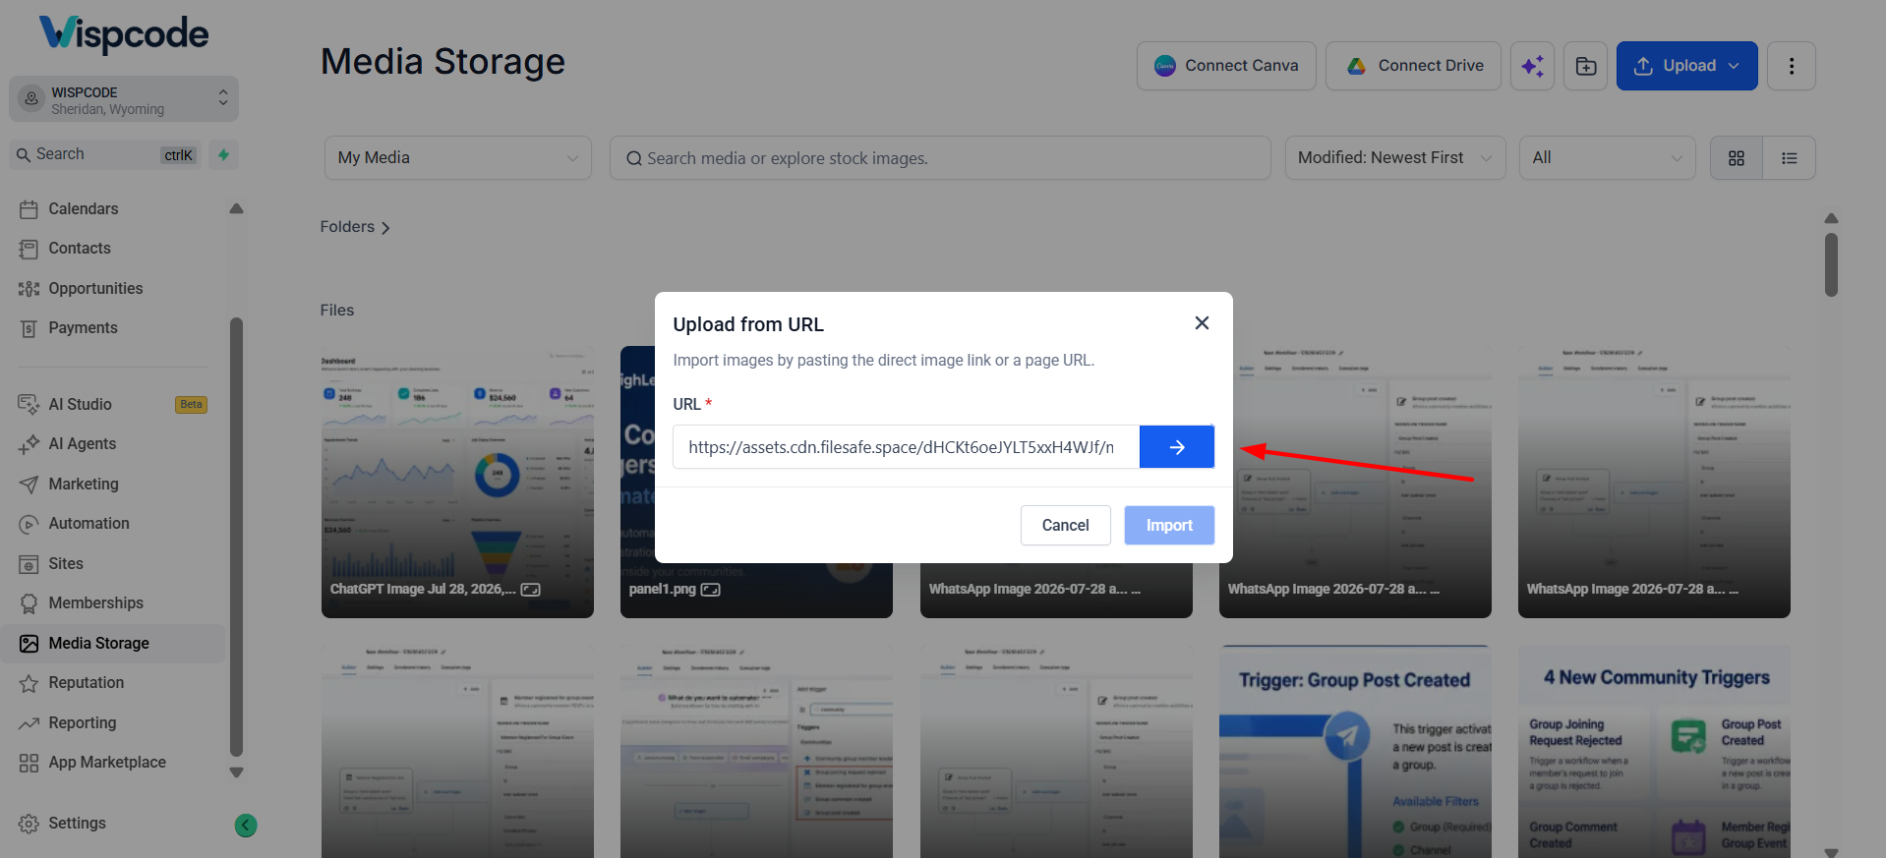Open the All file type filter dropdown
This screenshot has height=858, width=1886.
[x=1607, y=157]
